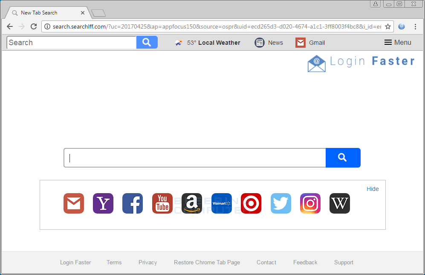425x275 pixels.
Task: Open the Chrome three-dot menu
Action: (x=415, y=26)
